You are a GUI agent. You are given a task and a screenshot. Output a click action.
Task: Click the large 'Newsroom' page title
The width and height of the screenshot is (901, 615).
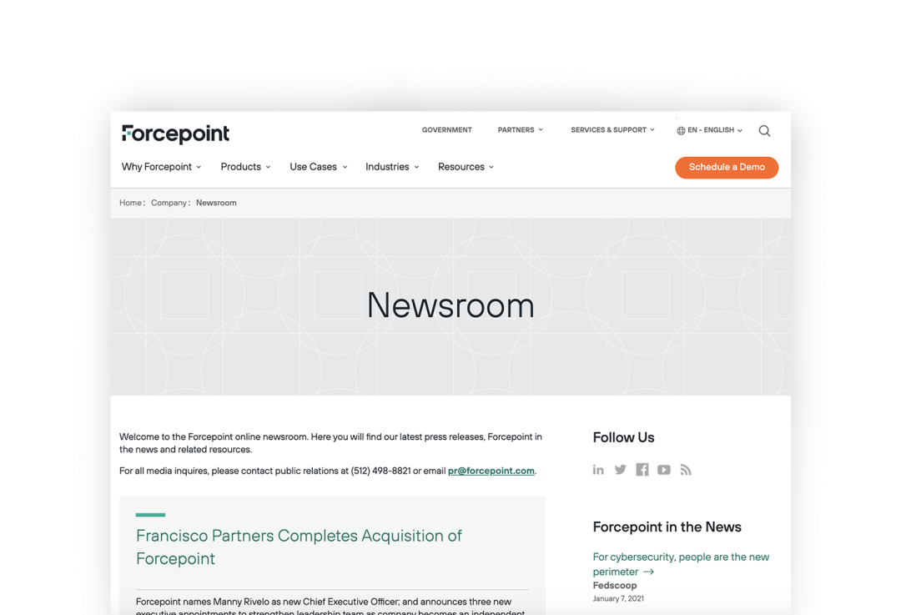click(450, 305)
